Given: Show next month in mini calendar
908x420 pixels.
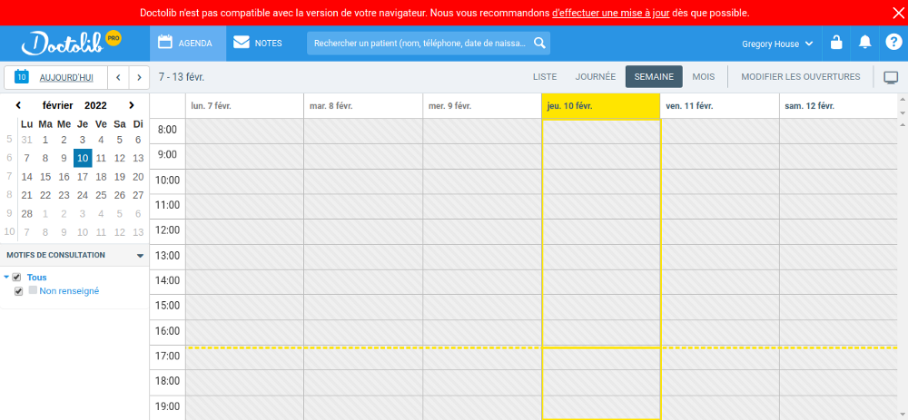Looking at the screenshot, I should pyautogui.click(x=132, y=105).
